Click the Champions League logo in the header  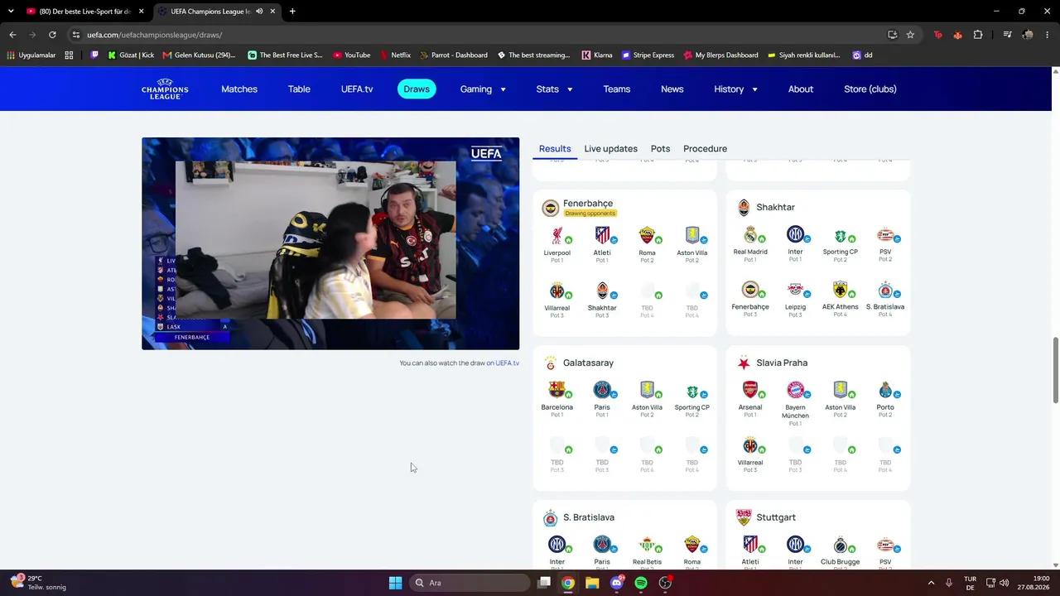[x=165, y=89]
